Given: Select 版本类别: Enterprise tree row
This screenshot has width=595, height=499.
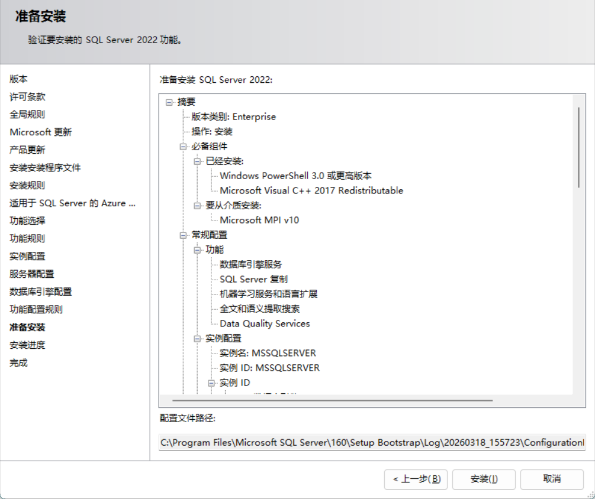Looking at the screenshot, I should pyautogui.click(x=234, y=116).
